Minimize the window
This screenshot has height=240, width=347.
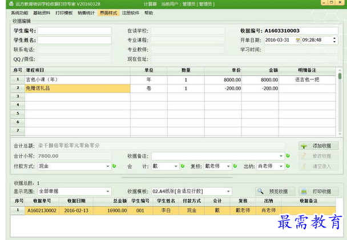coord(324,2)
